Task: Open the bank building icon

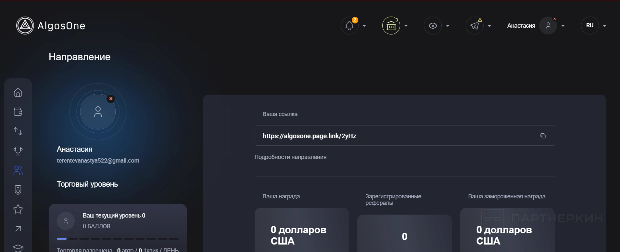Action: pyautogui.click(x=391, y=26)
